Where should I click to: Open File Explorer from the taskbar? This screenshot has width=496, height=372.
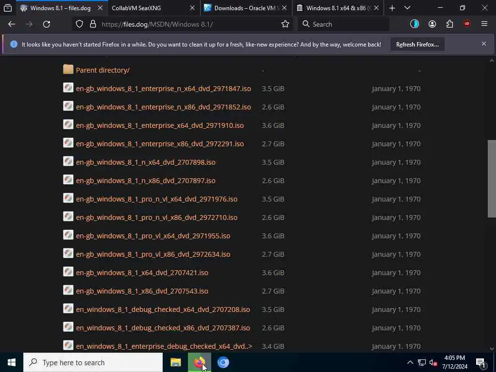(175, 362)
